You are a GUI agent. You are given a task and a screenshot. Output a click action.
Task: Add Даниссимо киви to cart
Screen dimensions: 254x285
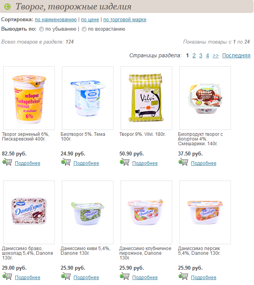click(x=66, y=276)
